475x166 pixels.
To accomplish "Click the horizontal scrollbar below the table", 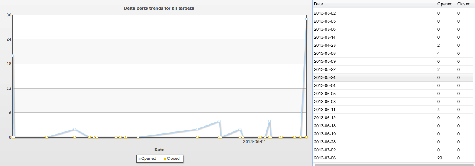I will click(392, 164).
